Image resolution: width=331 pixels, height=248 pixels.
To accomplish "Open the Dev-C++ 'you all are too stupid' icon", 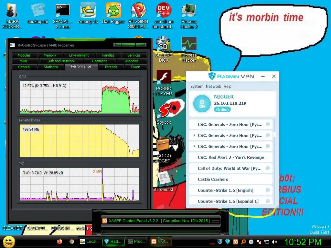I will [164, 16].
